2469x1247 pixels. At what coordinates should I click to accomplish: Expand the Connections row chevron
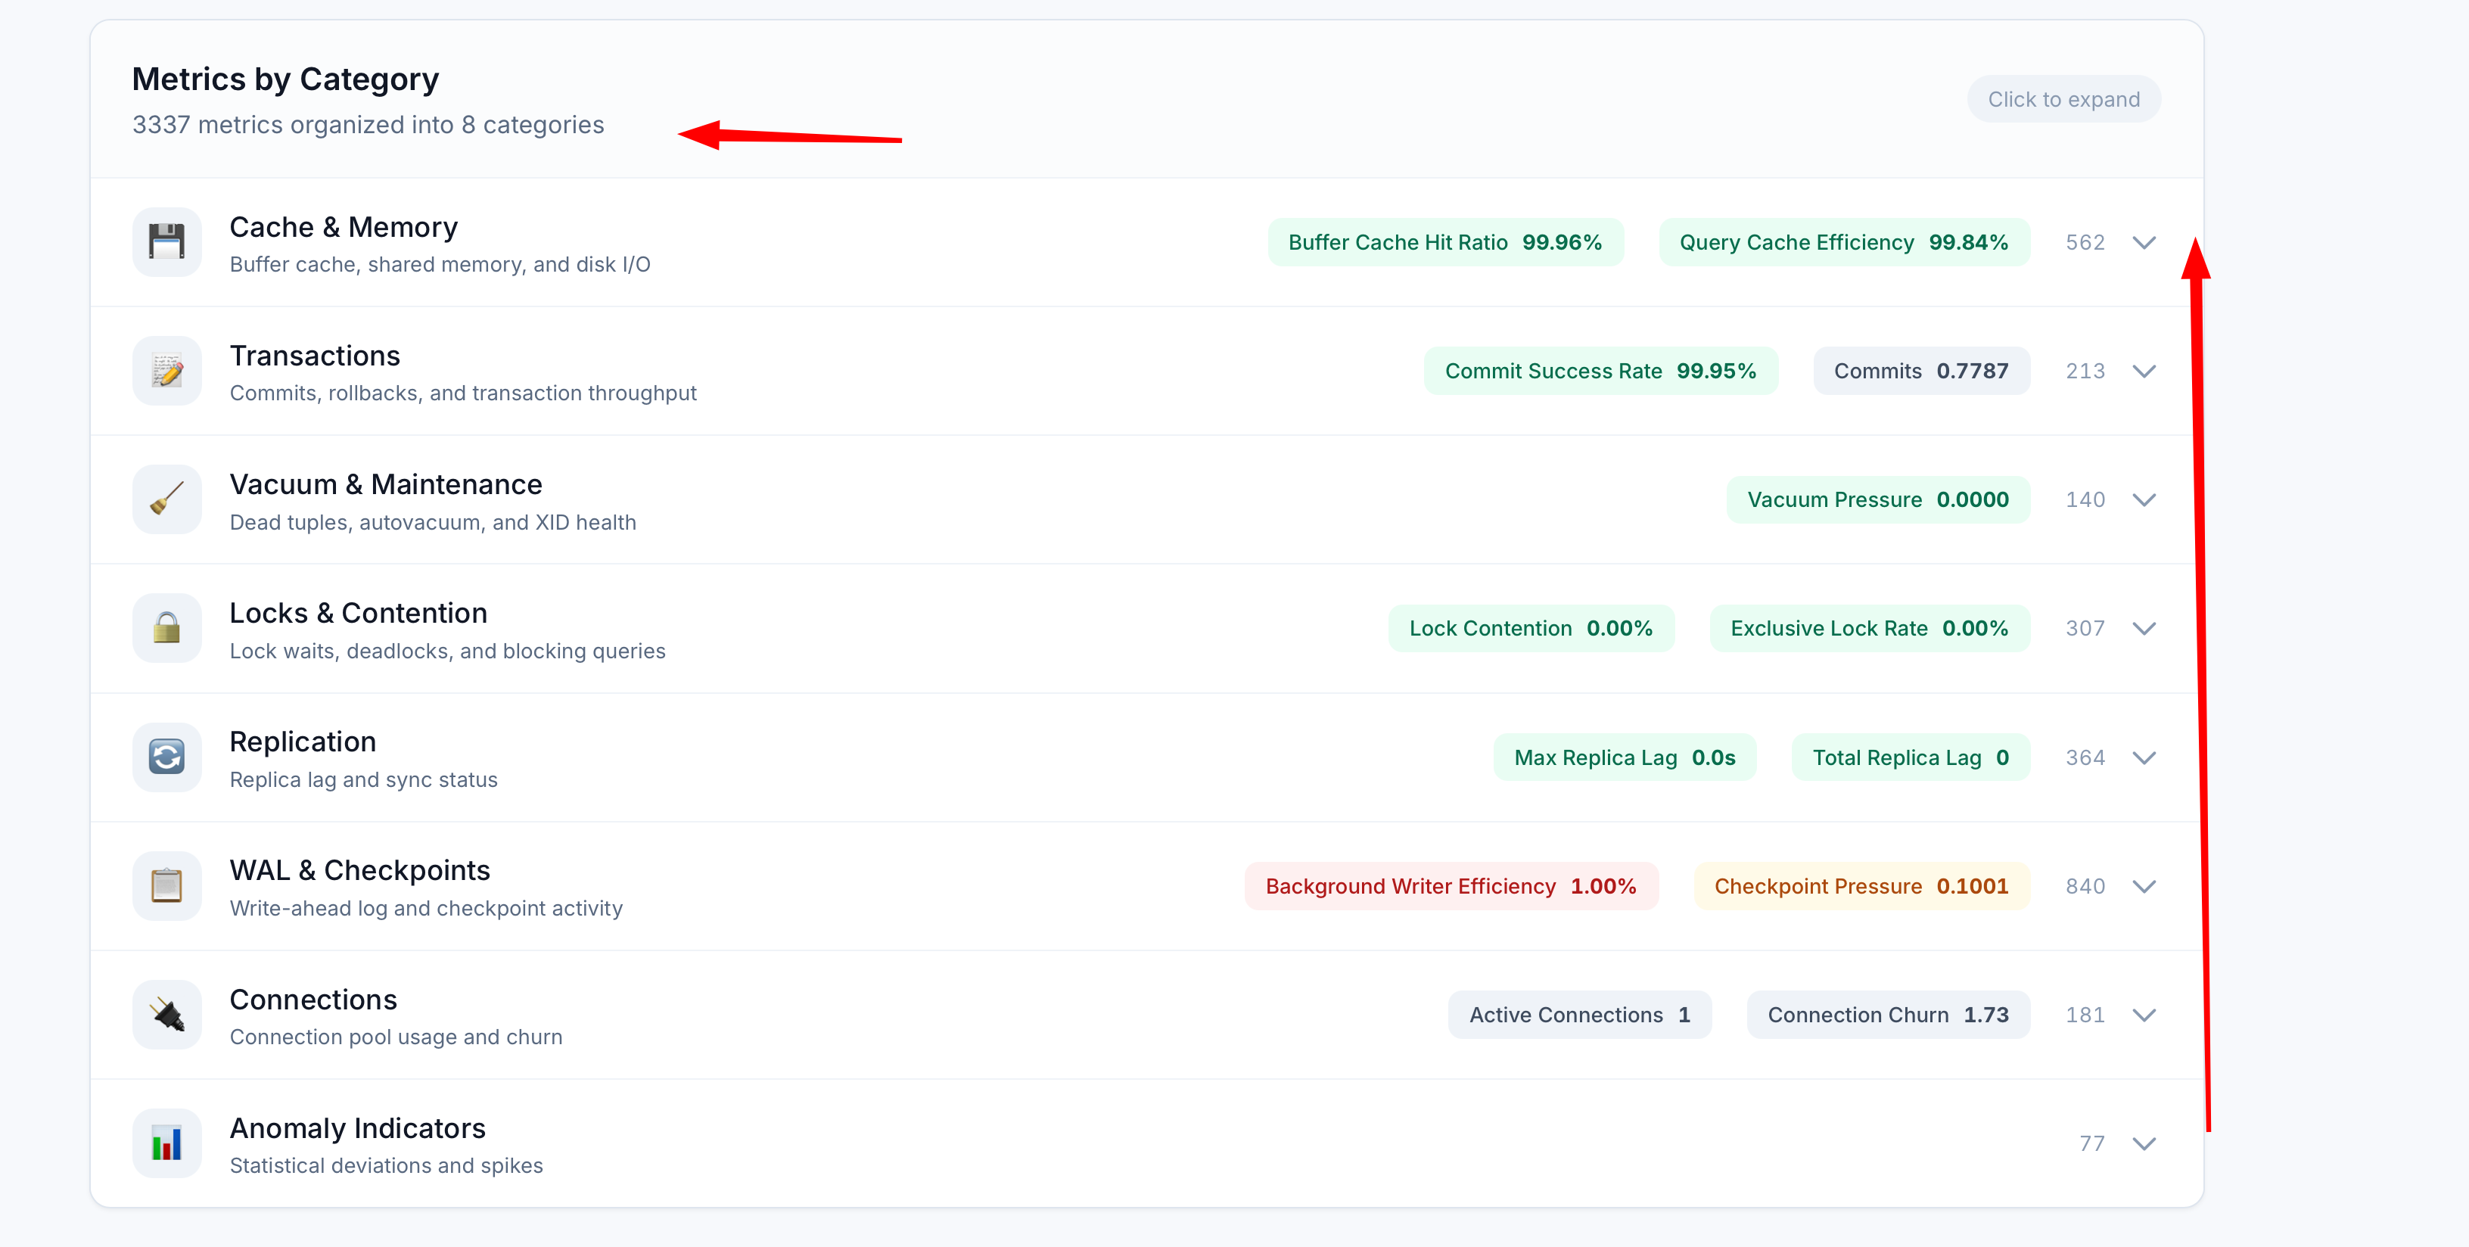[x=2144, y=1015]
